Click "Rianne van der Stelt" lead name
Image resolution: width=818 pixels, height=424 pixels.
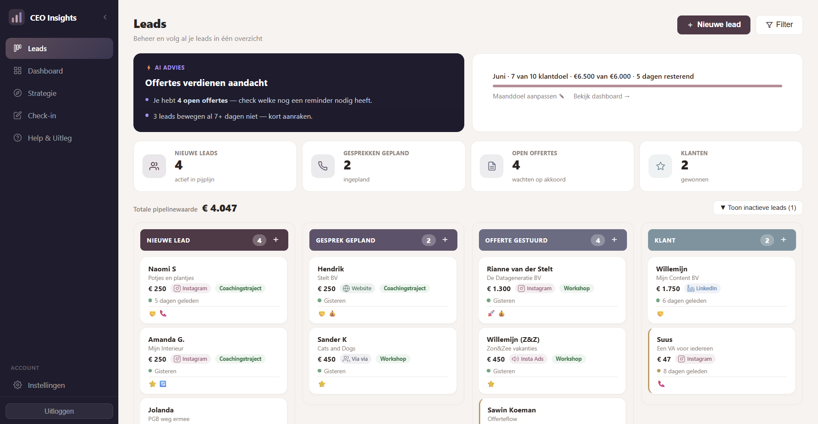coord(520,269)
